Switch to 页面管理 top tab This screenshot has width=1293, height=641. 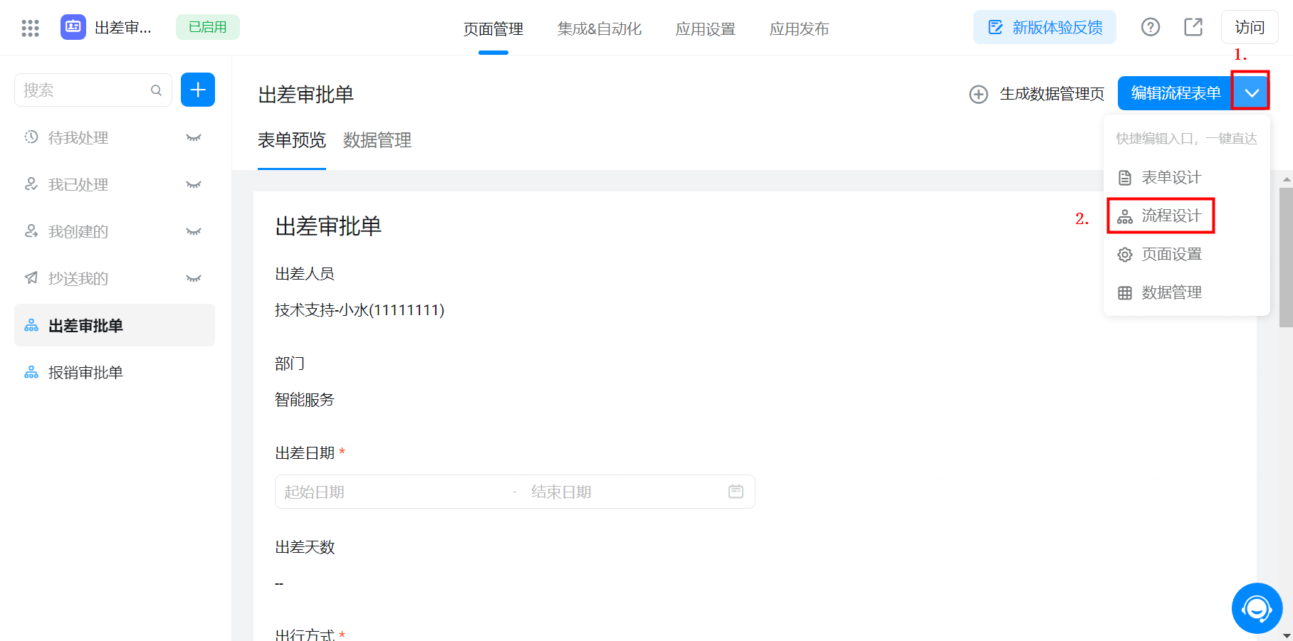tap(493, 29)
